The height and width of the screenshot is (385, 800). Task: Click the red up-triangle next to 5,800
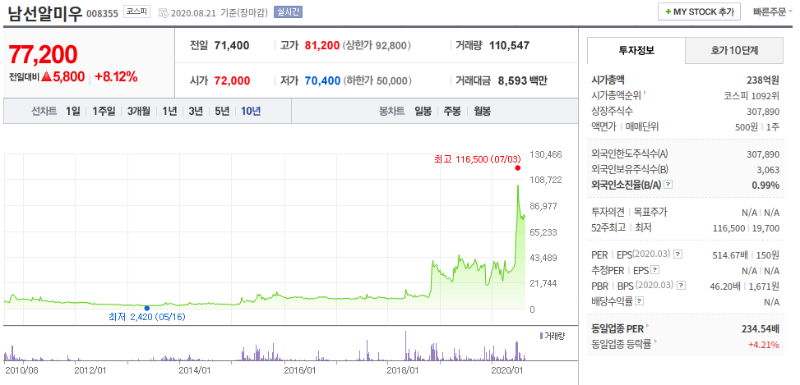coord(46,77)
